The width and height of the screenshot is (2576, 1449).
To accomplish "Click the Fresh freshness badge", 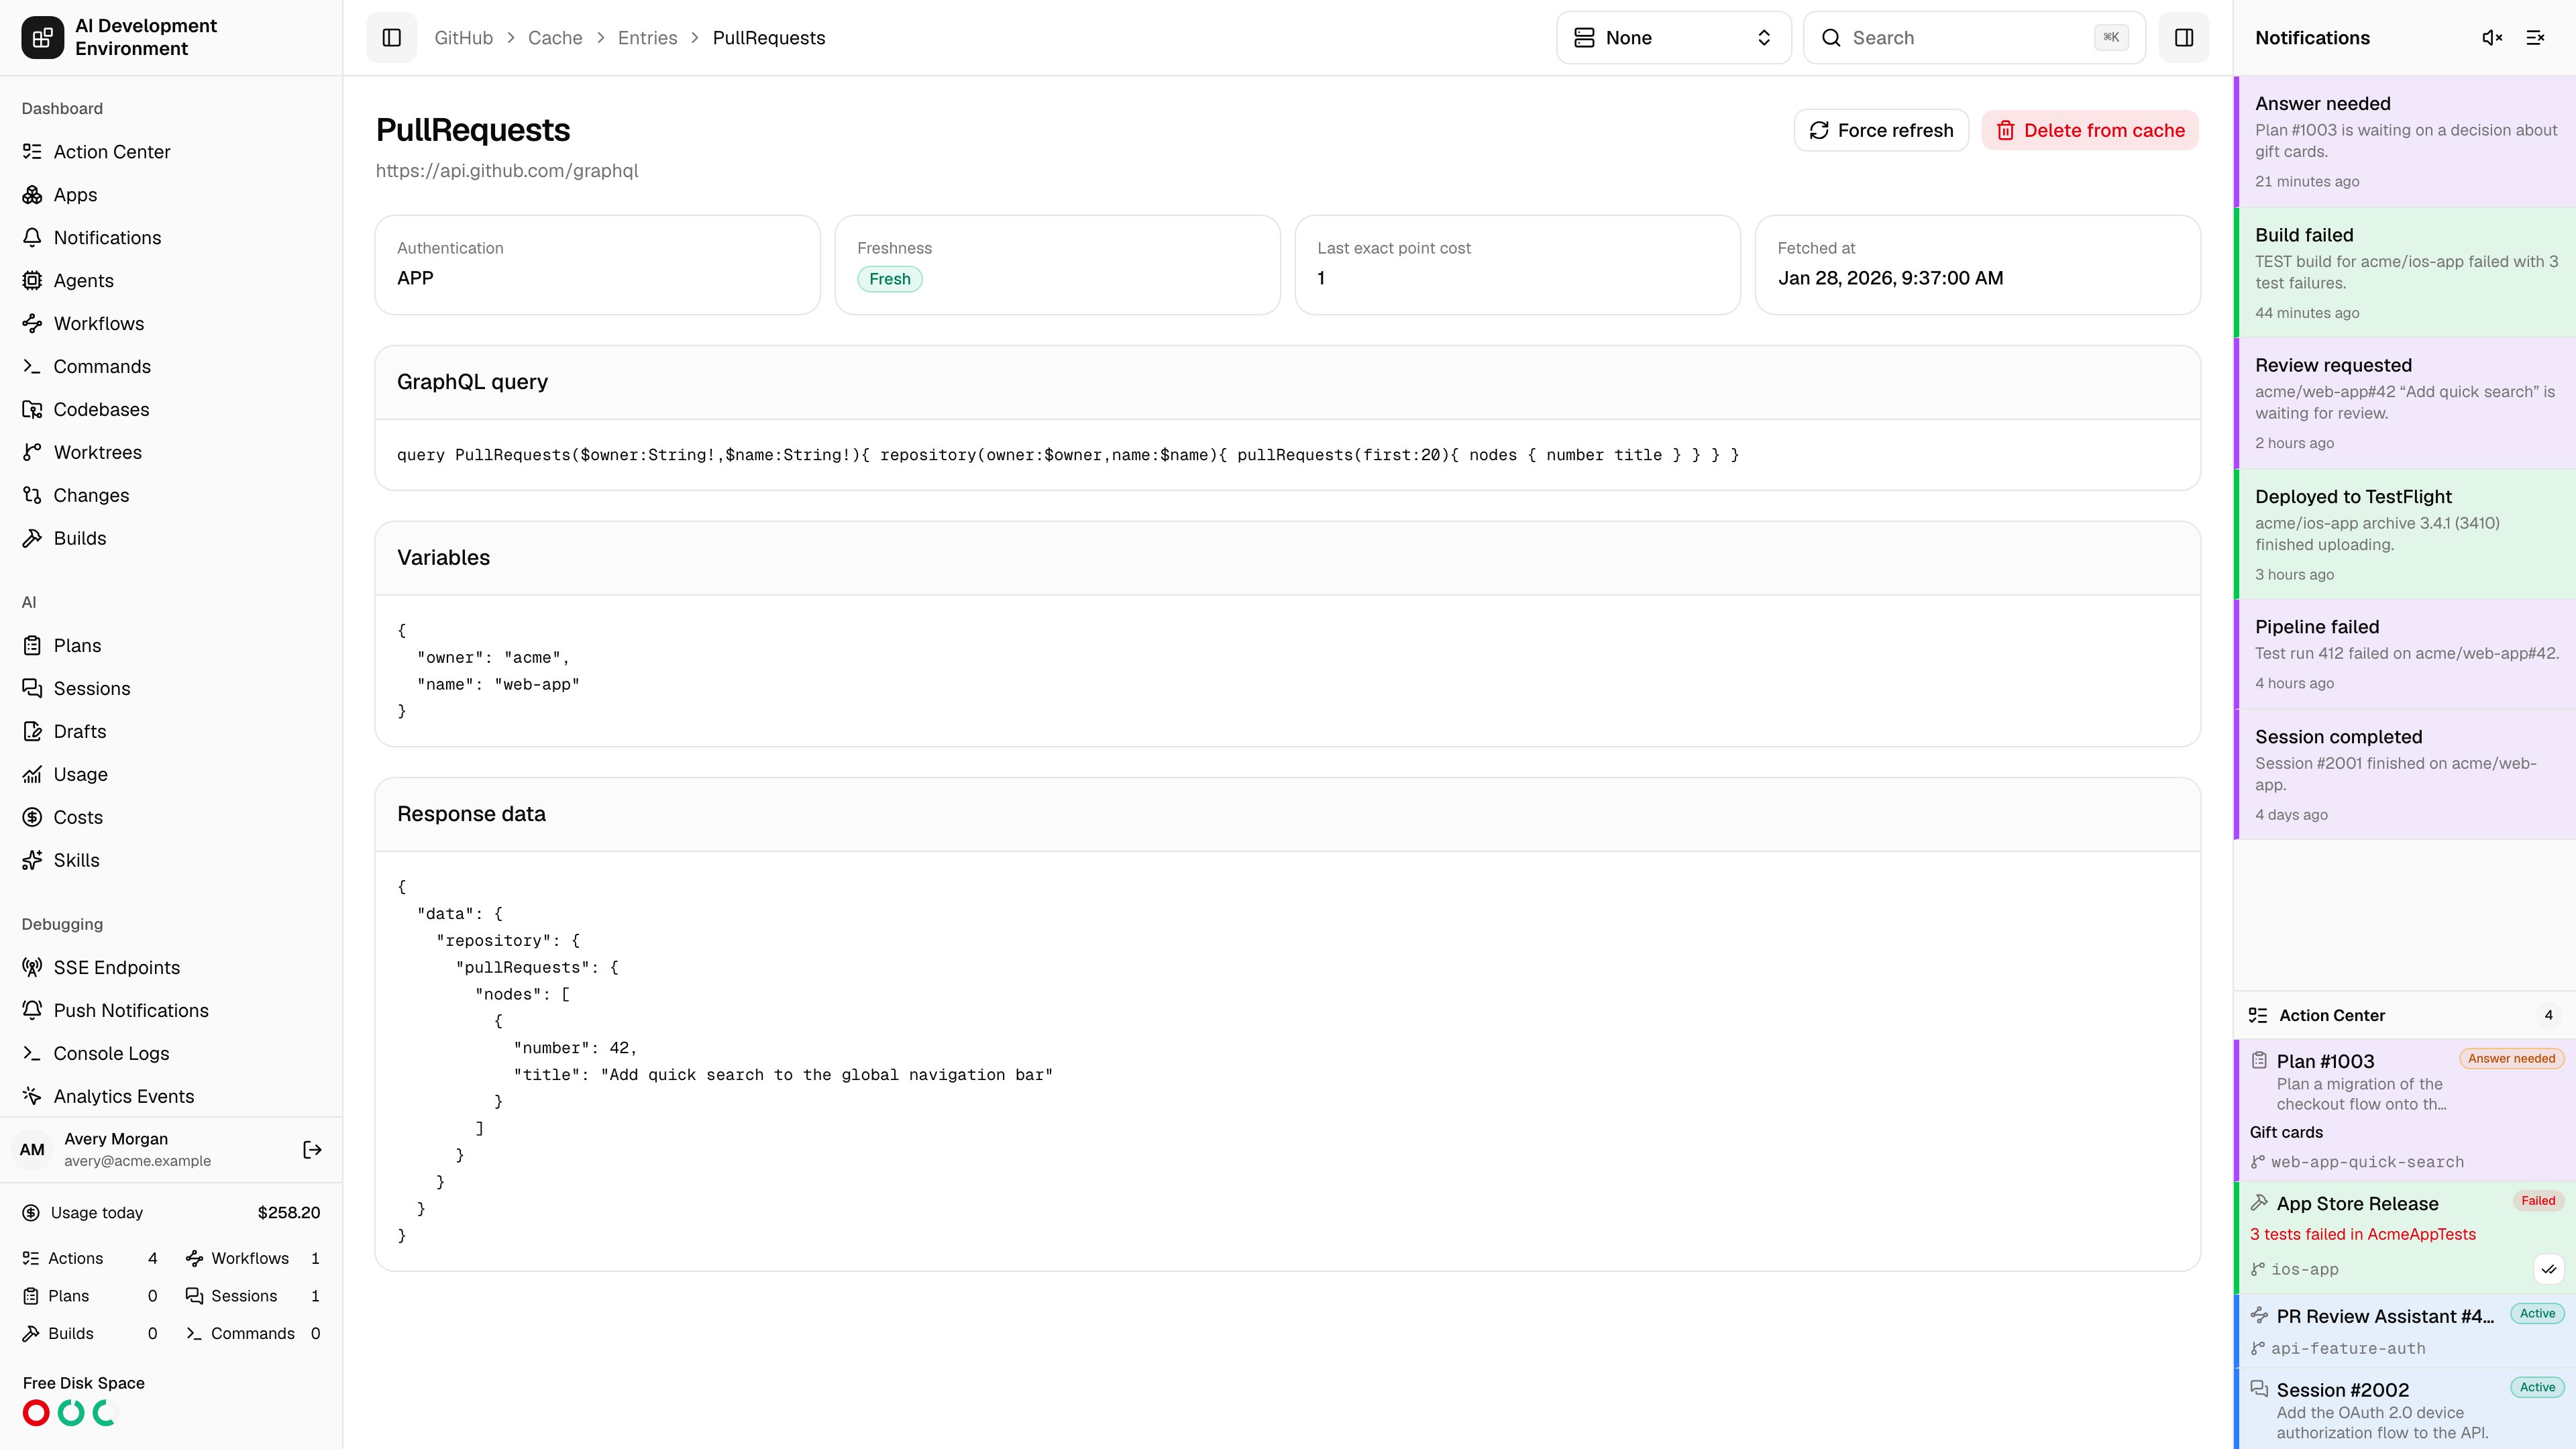I will coord(889,279).
